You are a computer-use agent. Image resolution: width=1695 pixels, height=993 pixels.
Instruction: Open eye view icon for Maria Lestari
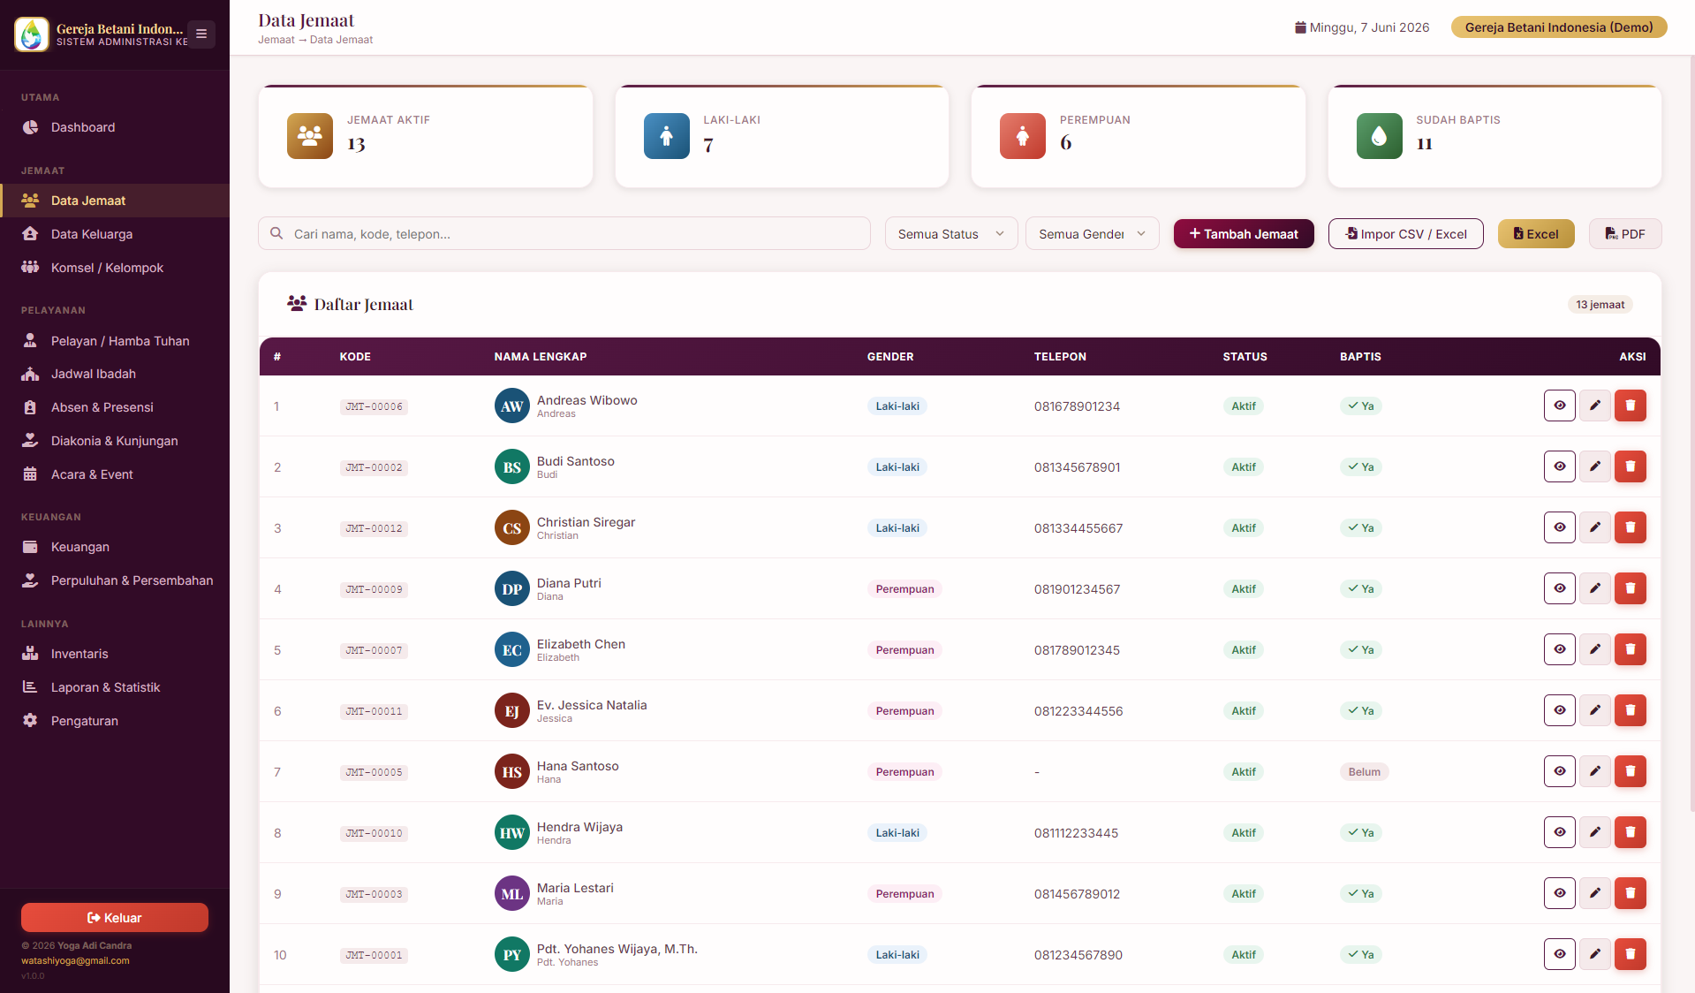(1559, 893)
